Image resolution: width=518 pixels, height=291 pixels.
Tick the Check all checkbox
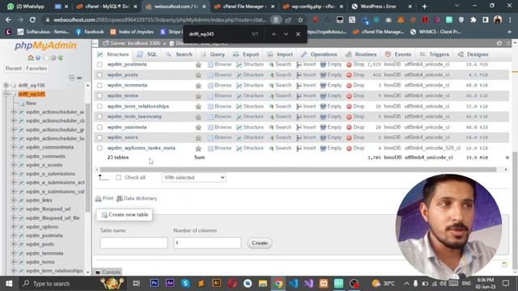tap(118, 178)
